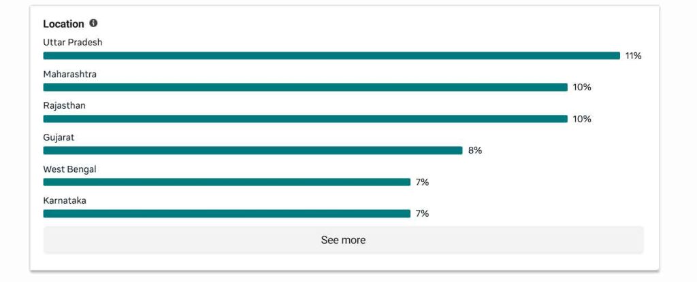Select the Gujarat label
The image size is (697, 282).
59,137
